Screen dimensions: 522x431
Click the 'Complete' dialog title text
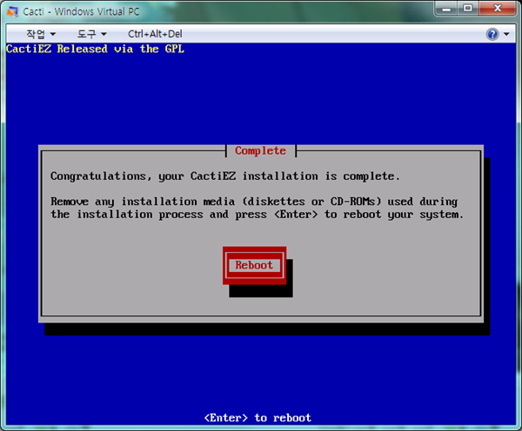pyautogui.click(x=260, y=150)
